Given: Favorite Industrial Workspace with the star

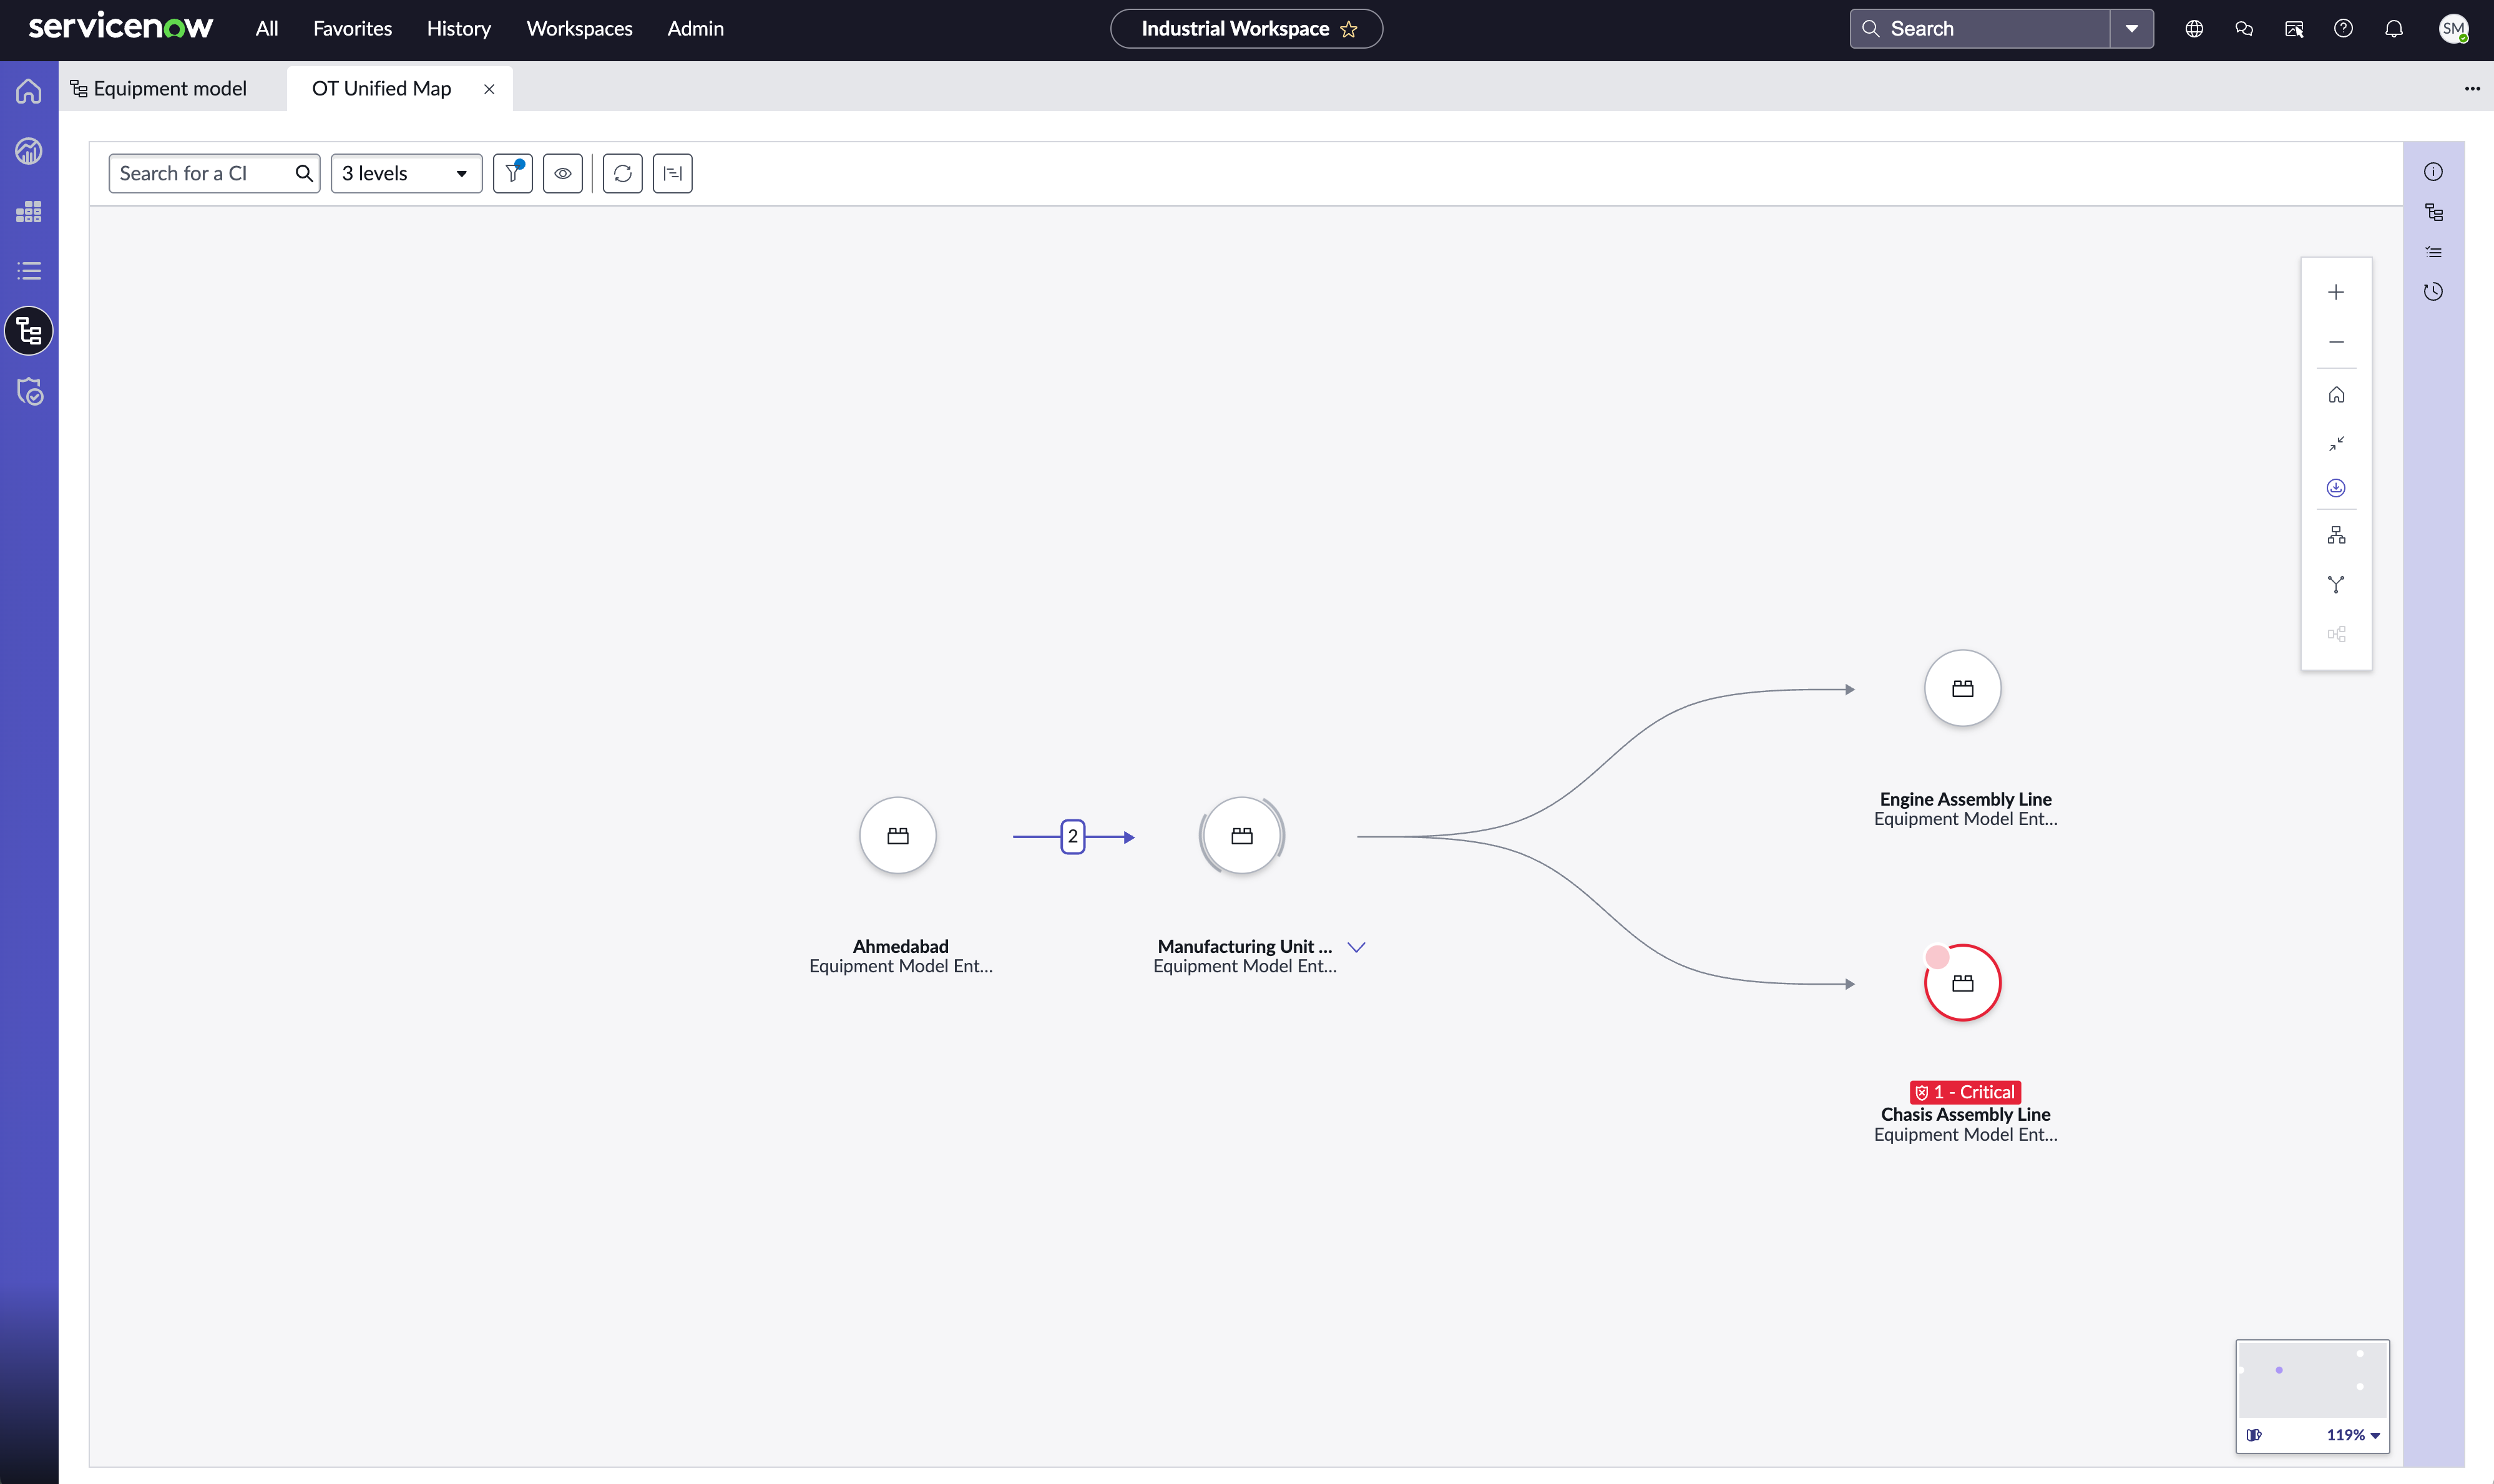Looking at the screenshot, I should [x=1349, y=29].
